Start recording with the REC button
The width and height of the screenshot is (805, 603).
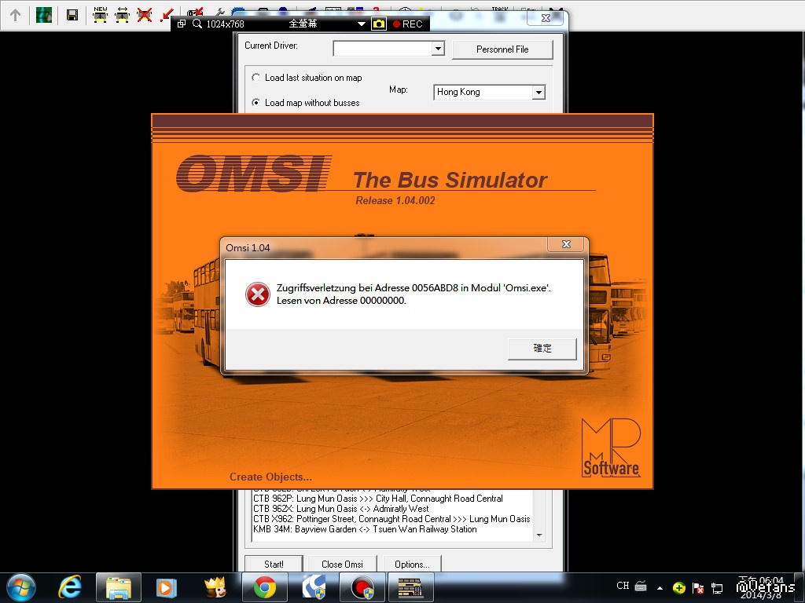pyautogui.click(x=408, y=24)
